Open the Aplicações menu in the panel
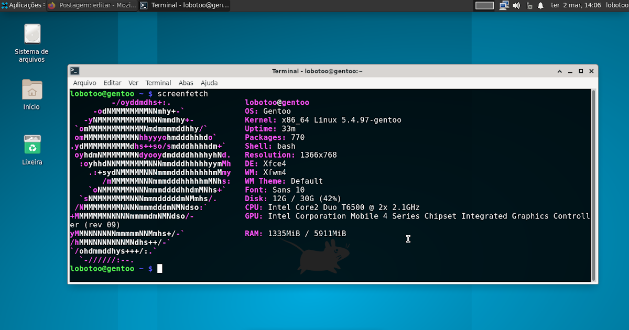This screenshot has height=330, width=629. pos(21,5)
